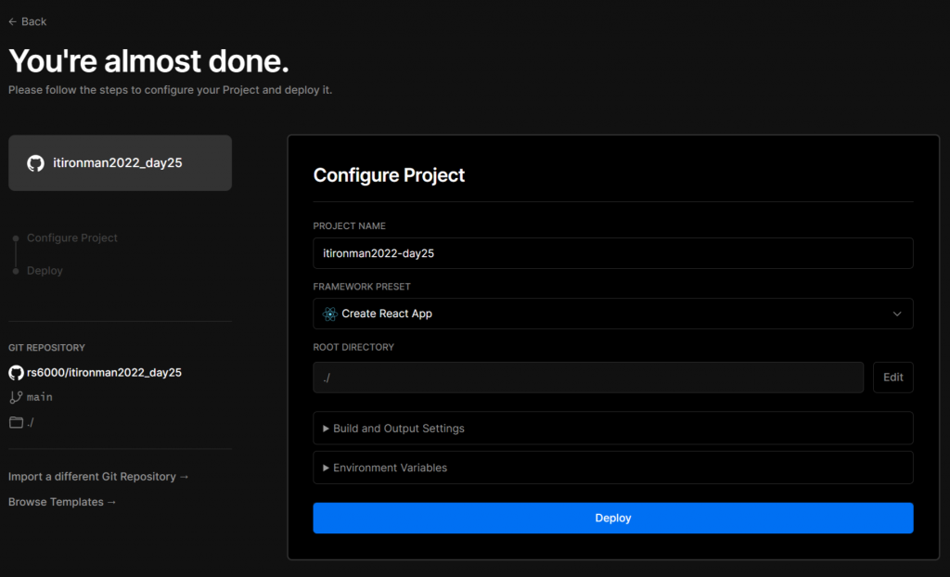Click the main branch name
Viewport: 950px width, 577px height.
(39, 398)
